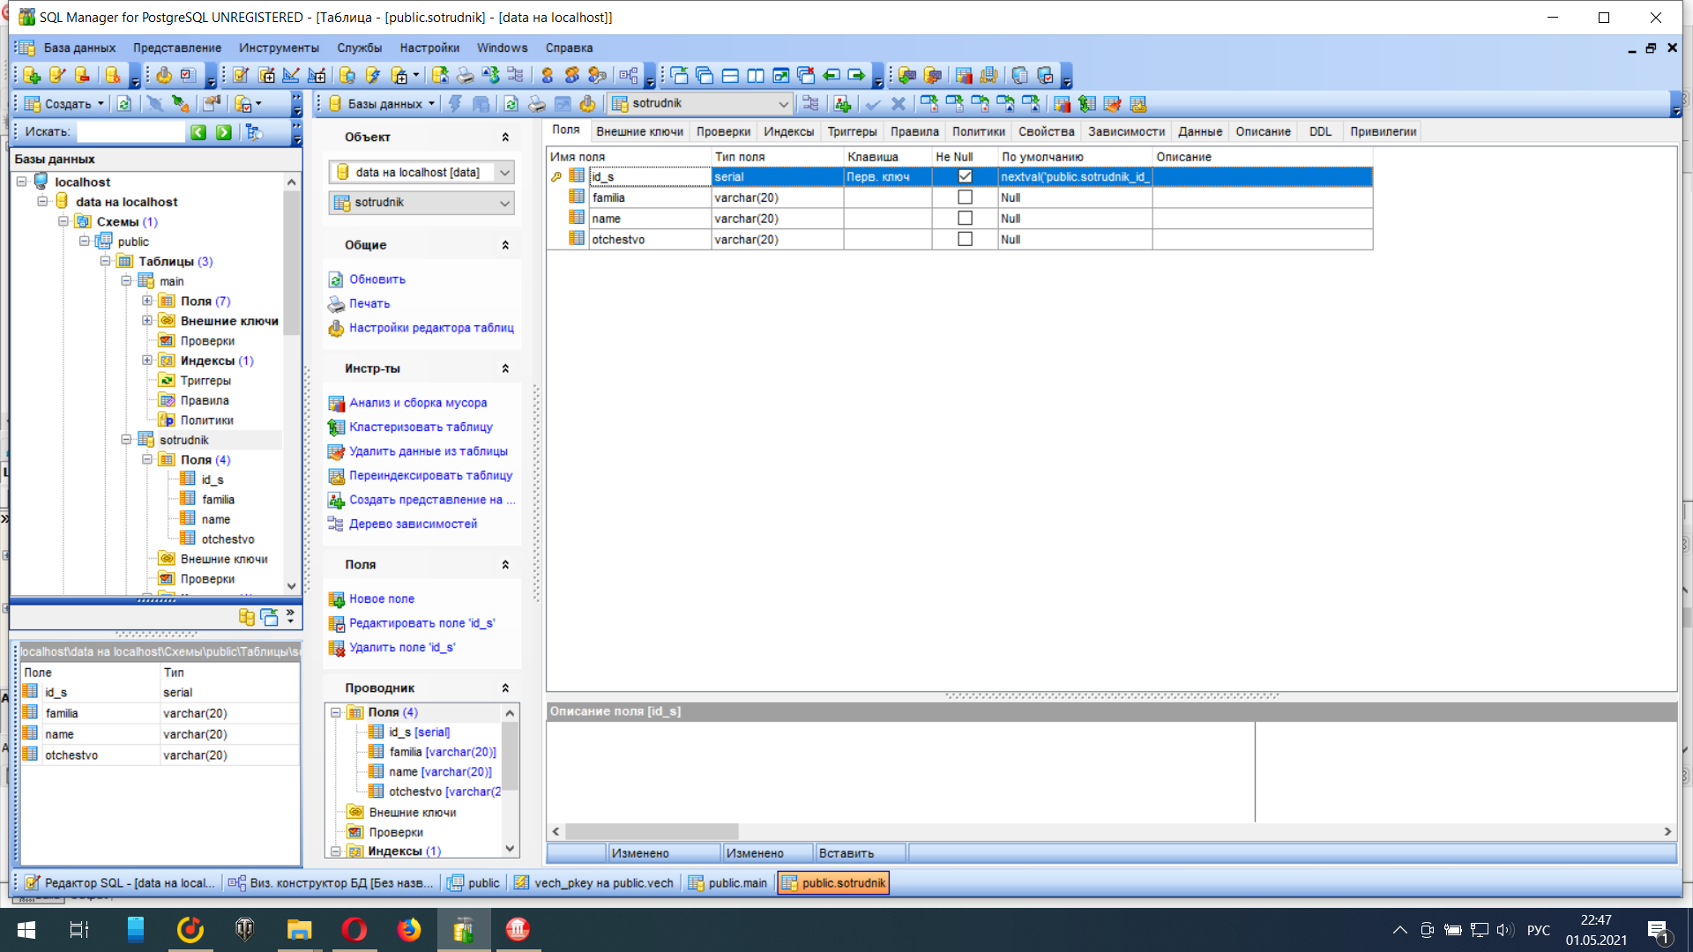
Task: Switch to the Внешние ключи tab
Action: coord(639,131)
